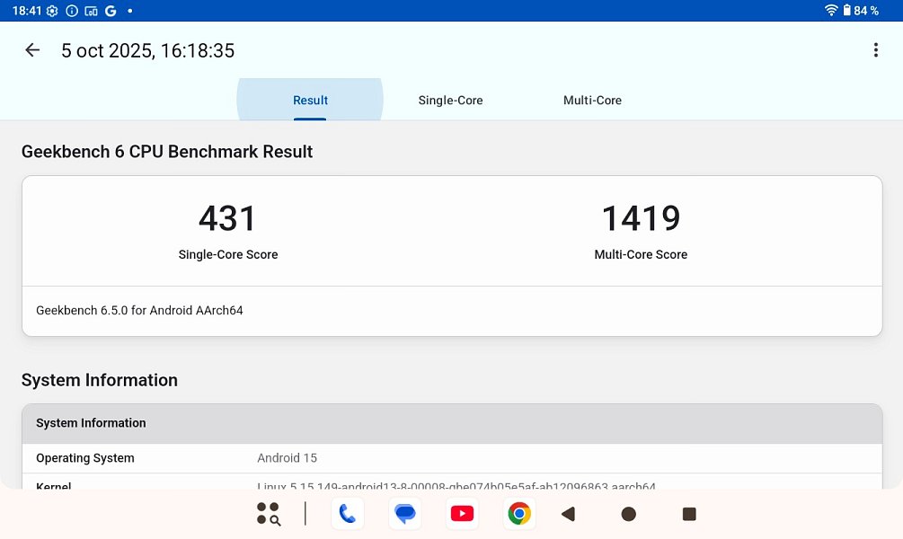Tap the back arrow beside the date
This screenshot has width=903, height=539.
tap(32, 50)
